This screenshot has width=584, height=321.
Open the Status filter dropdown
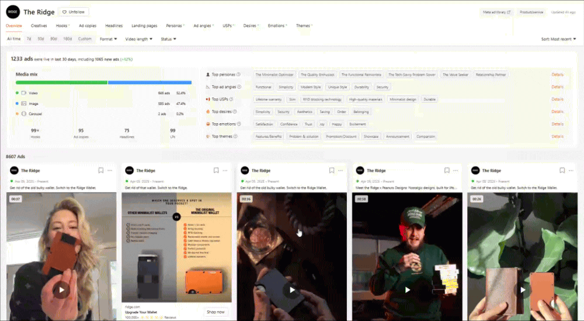[168, 39]
